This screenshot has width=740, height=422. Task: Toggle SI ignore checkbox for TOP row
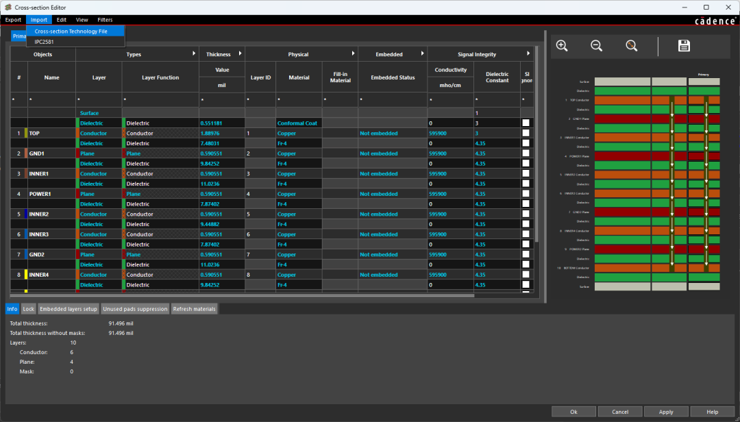[526, 134]
